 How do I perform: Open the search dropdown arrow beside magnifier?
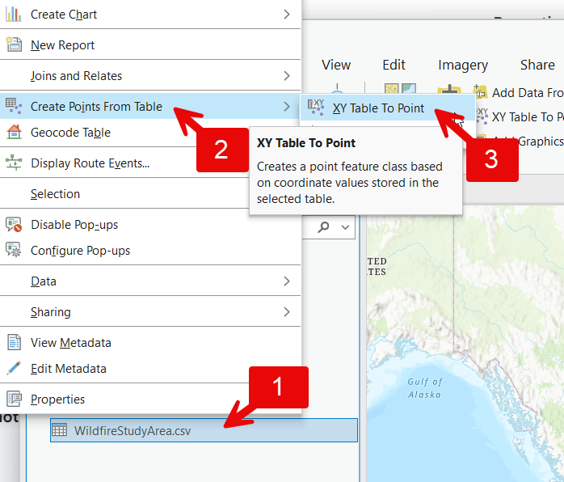[x=346, y=227]
